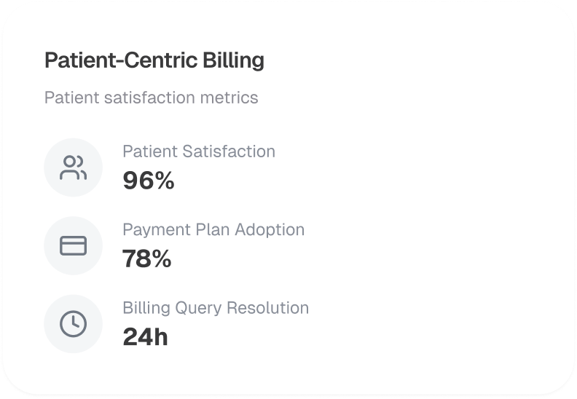Image resolution: width=577 pixels, height=399 pixels.
Task: Click the 24h resolution time value
Action: (x=145, y=337)
